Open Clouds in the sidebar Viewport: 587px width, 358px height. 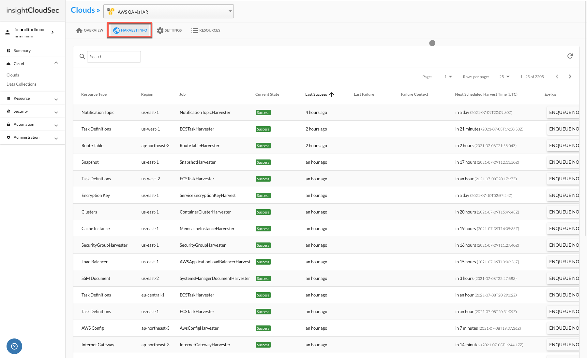tap(13, 75)
